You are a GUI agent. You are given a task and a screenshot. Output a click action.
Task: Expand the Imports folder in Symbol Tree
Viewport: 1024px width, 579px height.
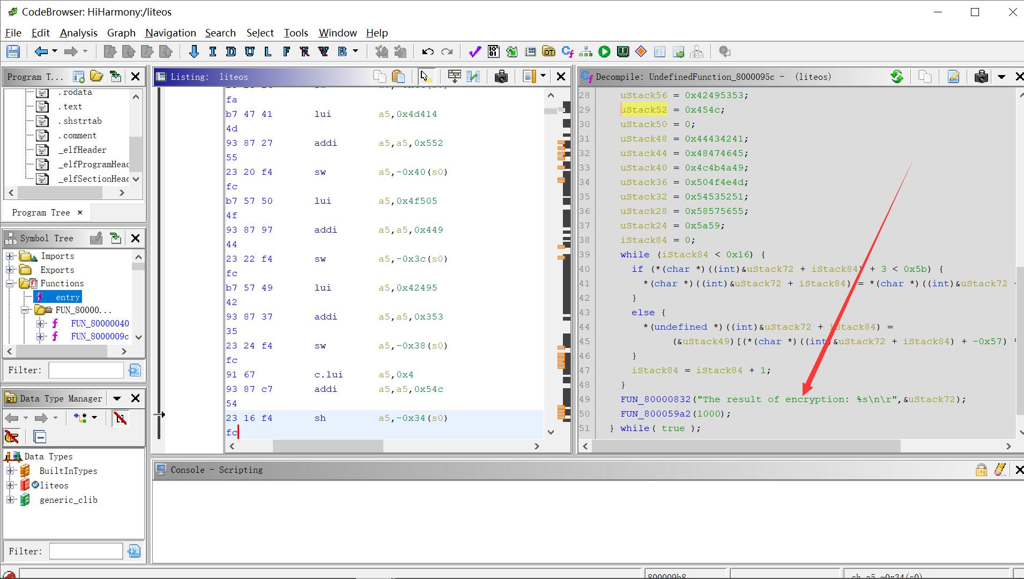pos(10,256)
